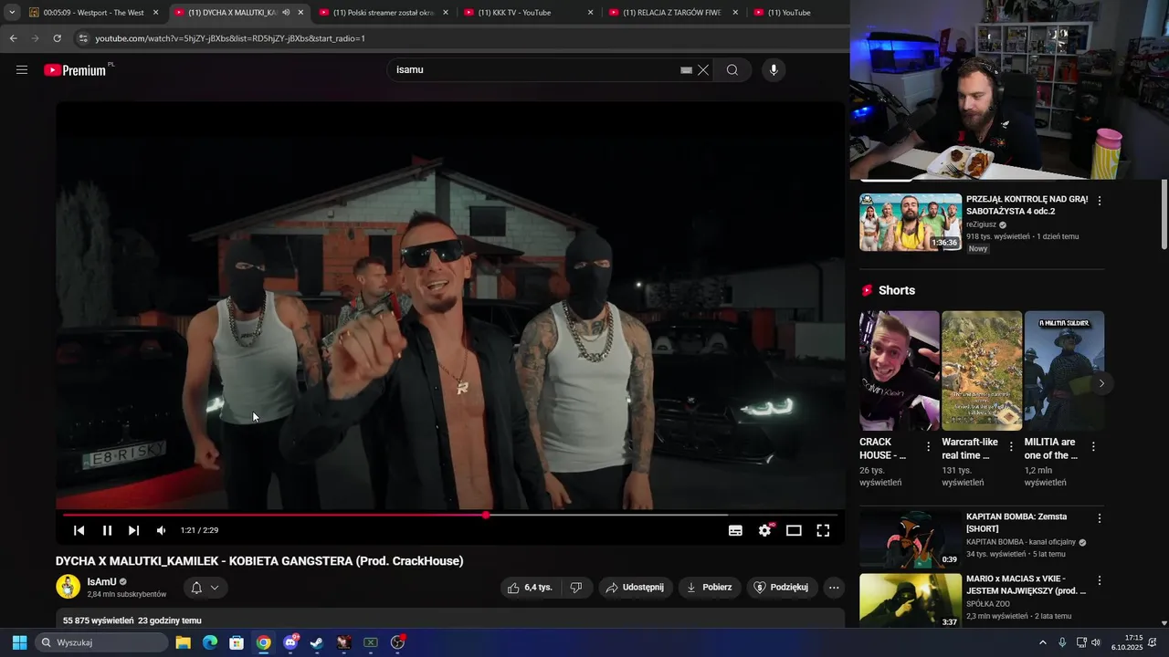Reload the page
Viewport: 1169px width, 657px height.
[57, 38]
